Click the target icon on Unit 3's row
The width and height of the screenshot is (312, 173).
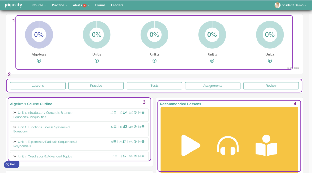[x=143, y=141]
